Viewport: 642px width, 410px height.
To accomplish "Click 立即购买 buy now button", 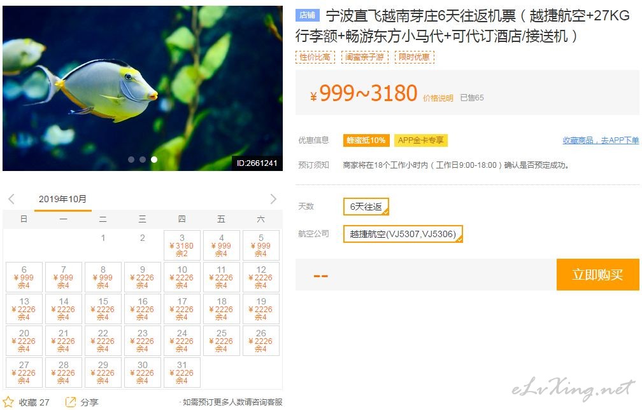I will pyautogui.click(x=598, y=275).
